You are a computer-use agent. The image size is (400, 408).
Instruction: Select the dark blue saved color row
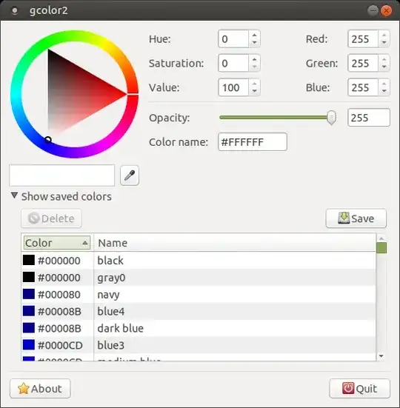click(199, 328)
